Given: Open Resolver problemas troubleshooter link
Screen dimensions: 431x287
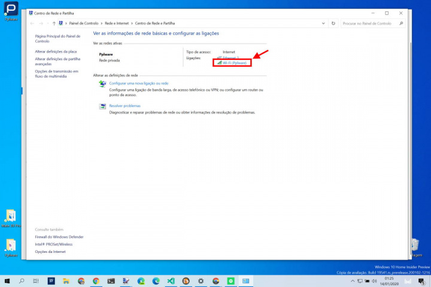Looking at the screenshot, I should [x=125, y=105].
